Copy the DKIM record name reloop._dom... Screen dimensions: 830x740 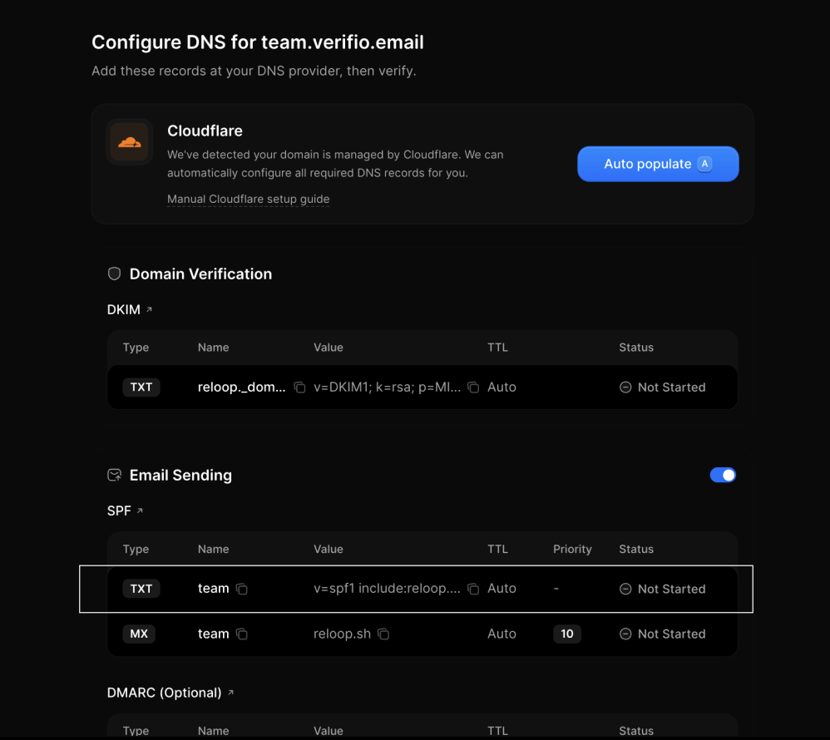299,387
